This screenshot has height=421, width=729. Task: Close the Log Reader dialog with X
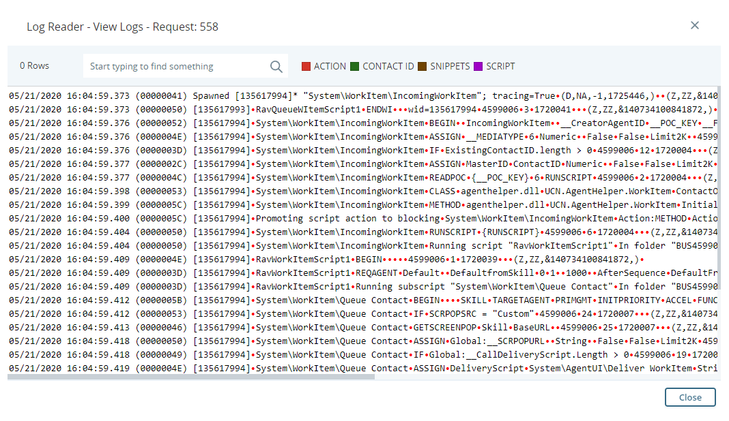tap(695, 25)
